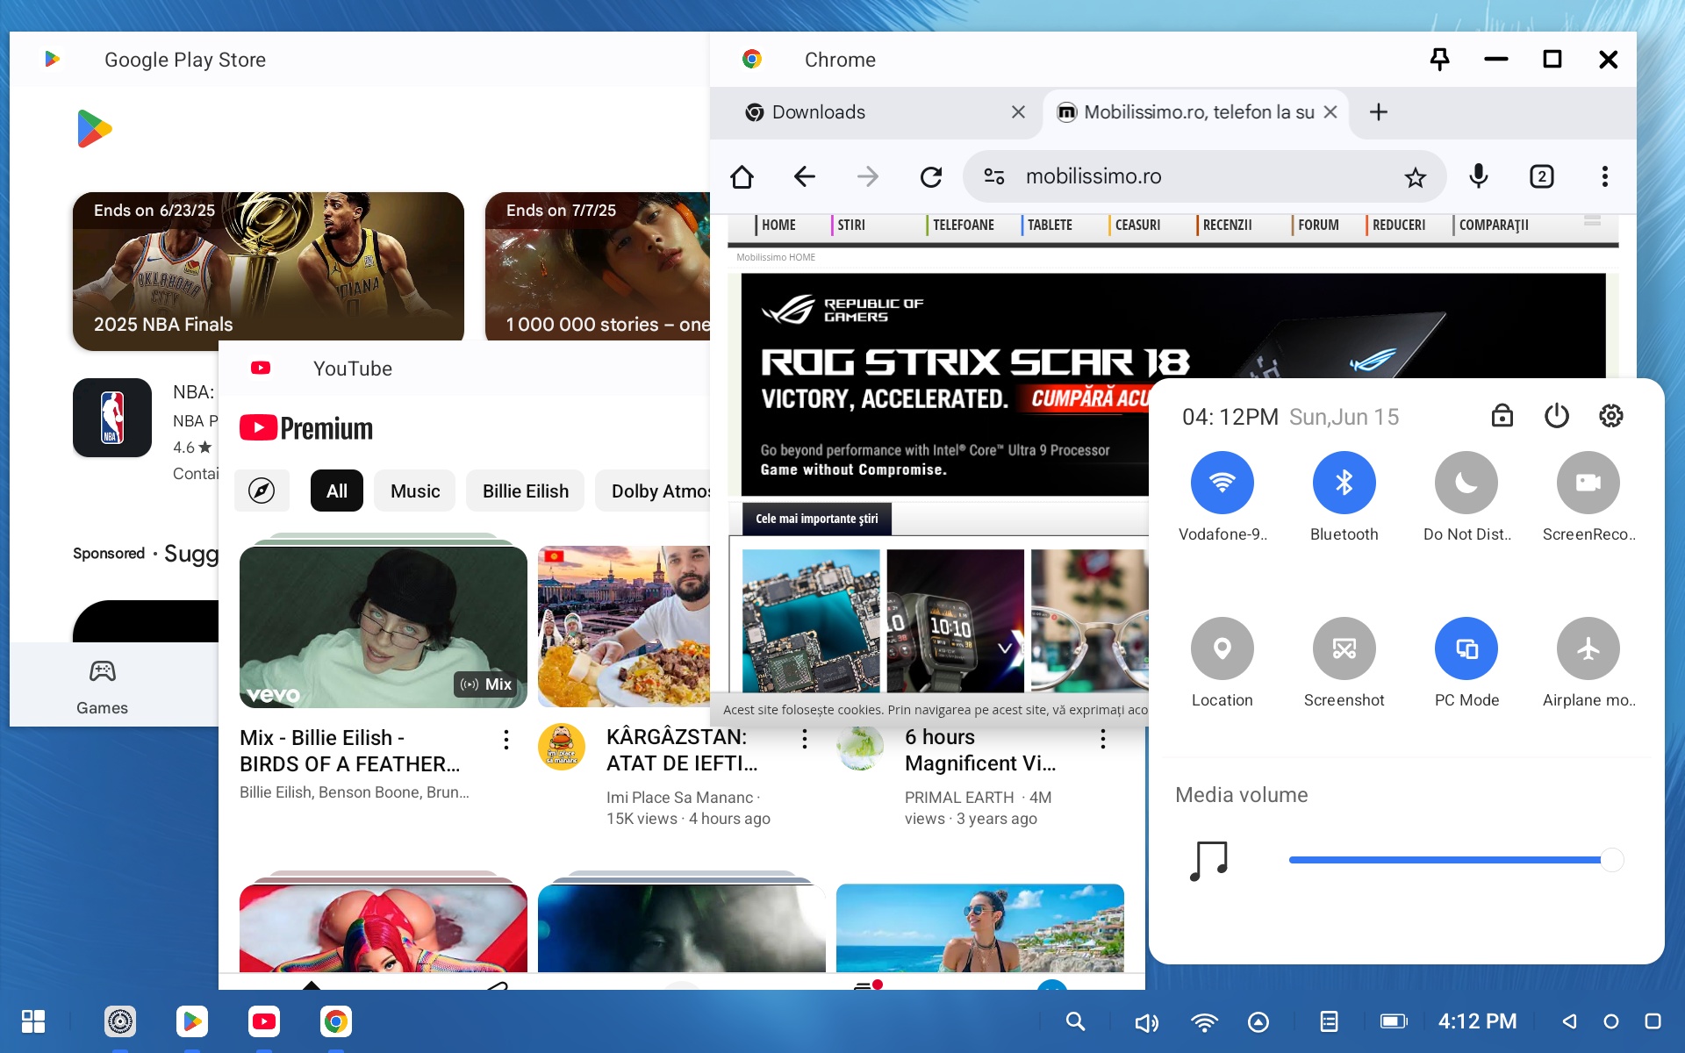Image resolution: width=1685 pixels, height=1053 pixels.
Task: Open Chrome tab switcher showing 2
Action: (x=1542, y=176)
